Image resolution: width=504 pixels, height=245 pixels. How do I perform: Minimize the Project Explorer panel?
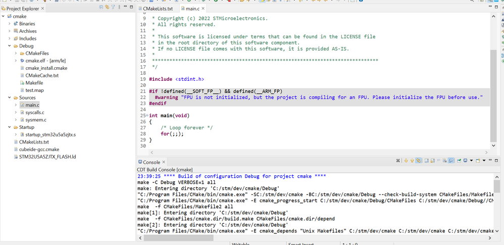pyautogui.click(x=126, y=7)
